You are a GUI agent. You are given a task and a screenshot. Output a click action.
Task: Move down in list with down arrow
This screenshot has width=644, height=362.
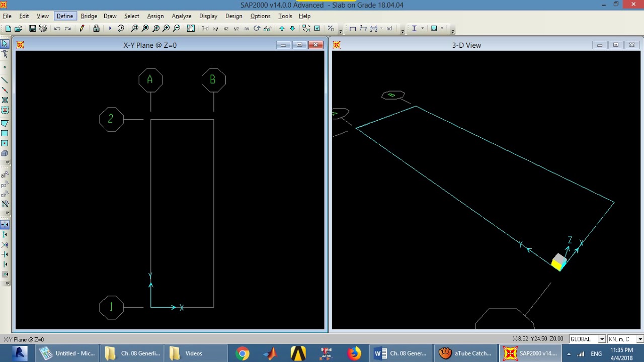tap(292, 29)
